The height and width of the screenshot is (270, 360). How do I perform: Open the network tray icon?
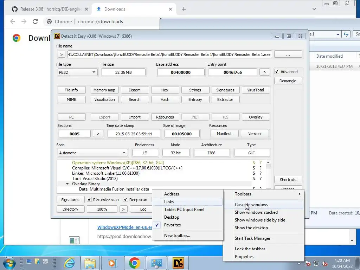pyautogui.click(x=316, y=264)
